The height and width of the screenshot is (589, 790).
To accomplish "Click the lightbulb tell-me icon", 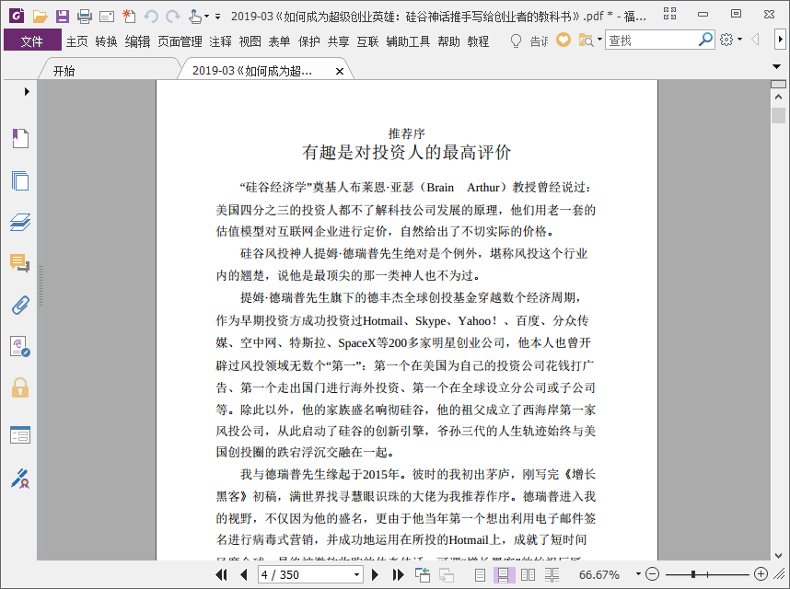I will click(x=516, y=40).
